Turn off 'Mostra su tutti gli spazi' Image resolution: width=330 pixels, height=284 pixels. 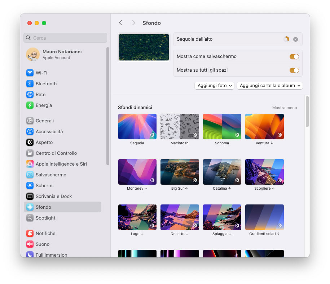tap(294, 70)
